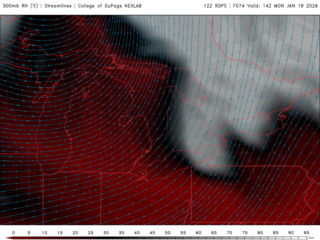Click the colorbar label "15"
The height and width of the screenshot is (240, 320).
pyautogui.click(x=60, y=233)
